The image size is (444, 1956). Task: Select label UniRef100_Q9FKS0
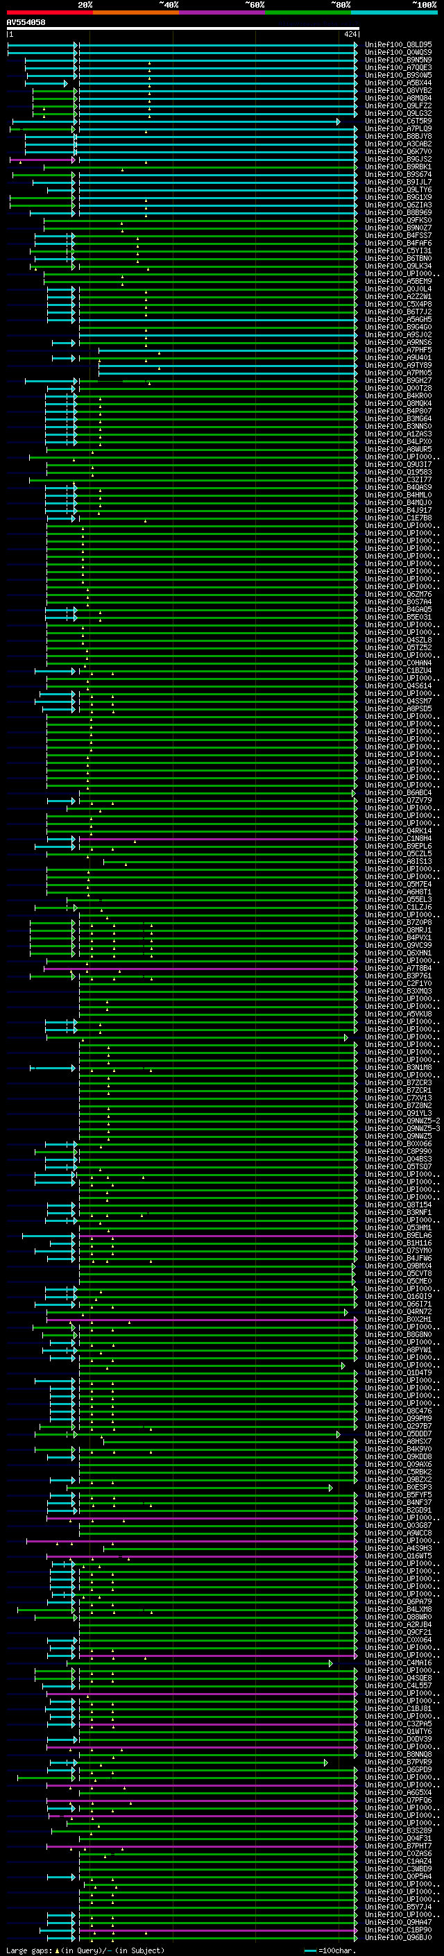398,220
